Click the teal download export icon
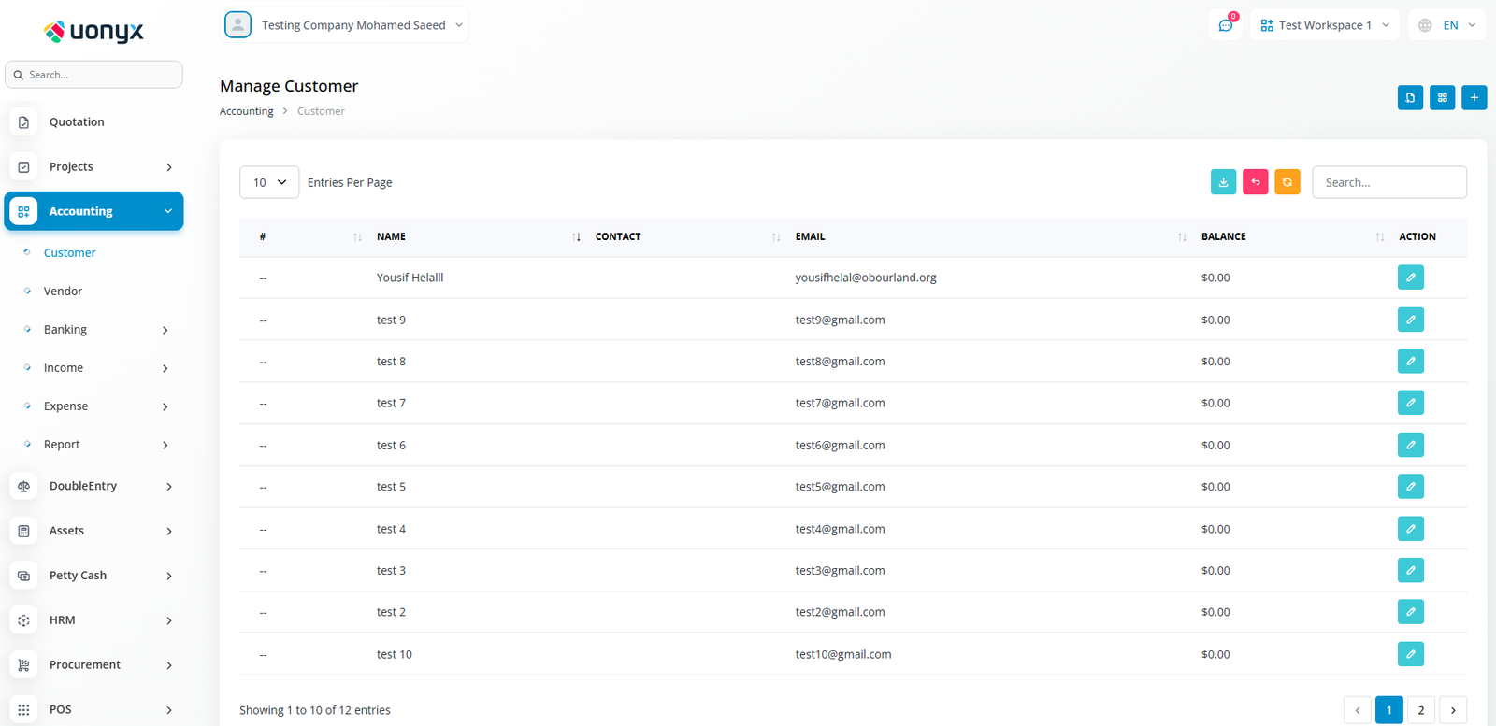This screenshot has width=1496, height=726. point(1223,182)
